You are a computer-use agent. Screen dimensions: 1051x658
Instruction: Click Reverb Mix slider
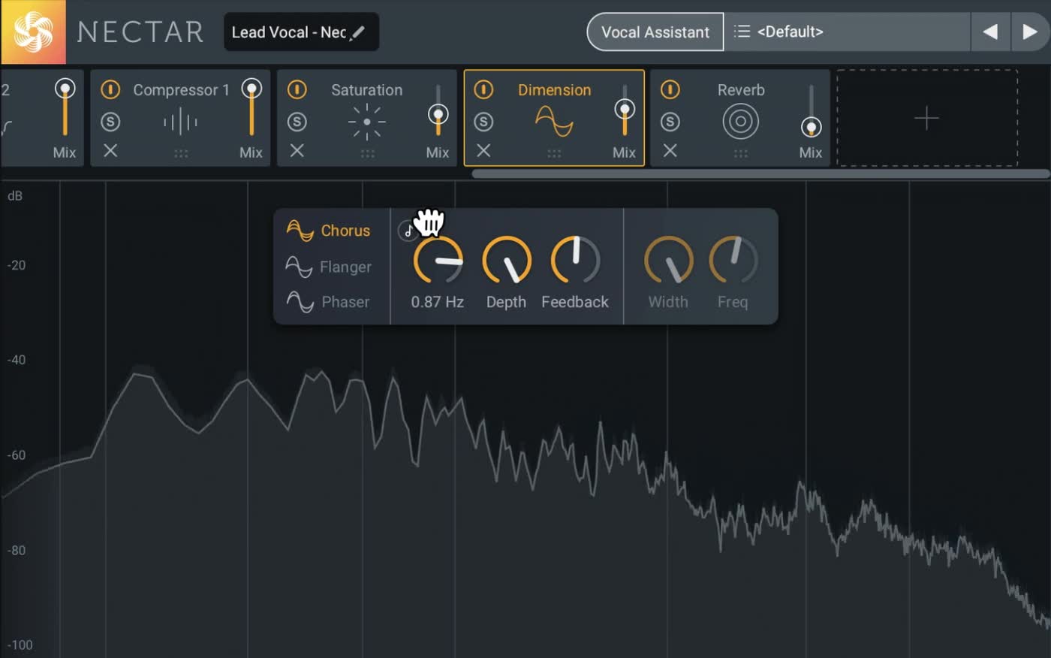[811, 110]
